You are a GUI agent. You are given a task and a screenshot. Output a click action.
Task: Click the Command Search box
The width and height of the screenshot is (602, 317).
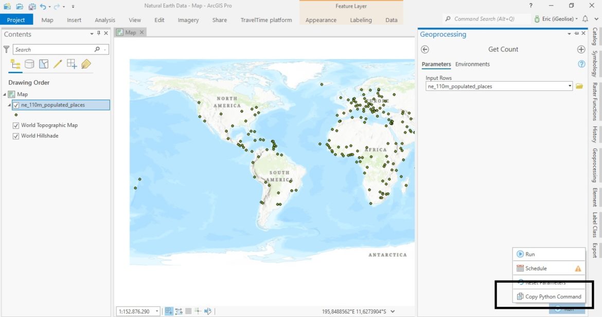pyautogui.click(x=487, y=19)
